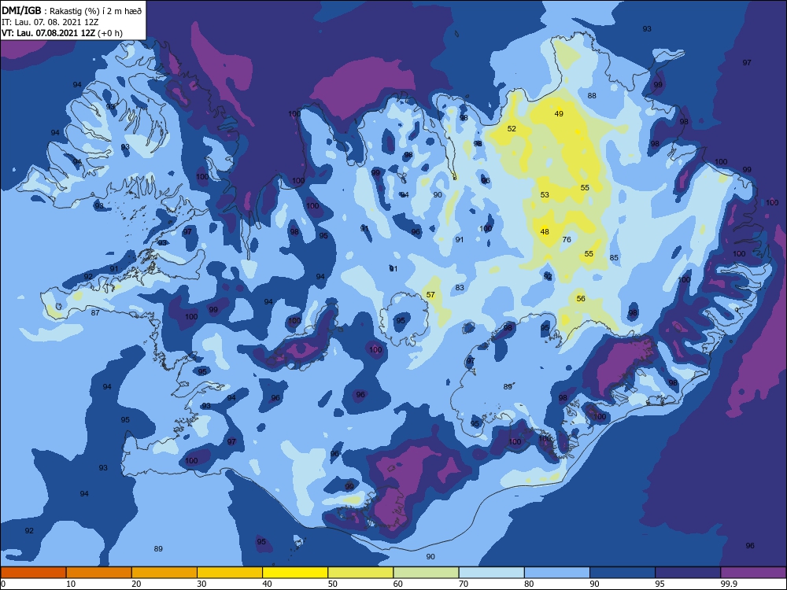787x590 pixels.
Task: Click the humidity value 53 on the map
Action: pyautogui.click(x=545, y=194)
